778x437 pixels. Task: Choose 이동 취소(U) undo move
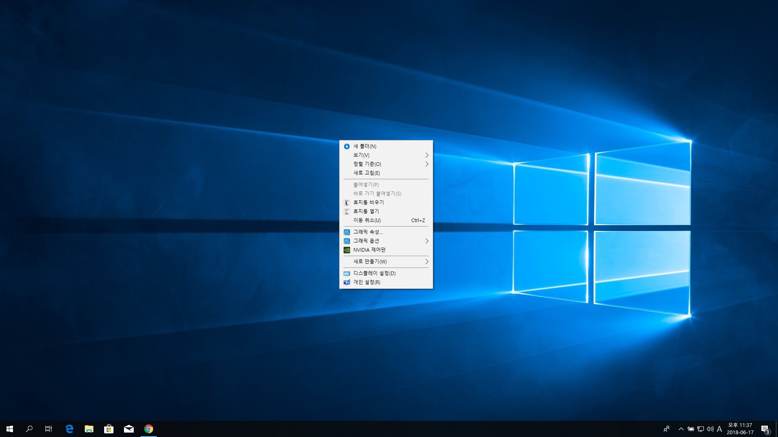coord(386,220)
